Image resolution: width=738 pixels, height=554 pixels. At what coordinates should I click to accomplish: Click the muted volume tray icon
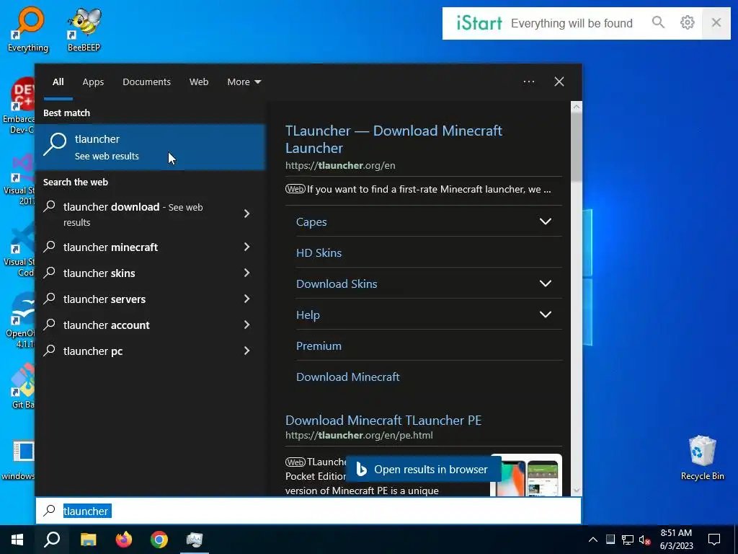pyautogui.click(x=644, y=540)
